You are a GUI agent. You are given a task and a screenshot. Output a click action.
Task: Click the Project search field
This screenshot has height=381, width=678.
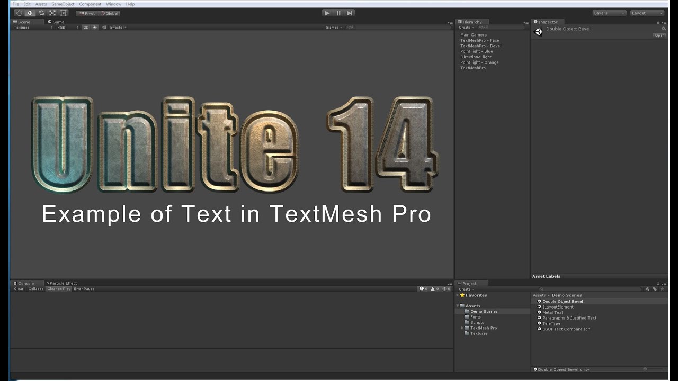[x=590, y=289]
